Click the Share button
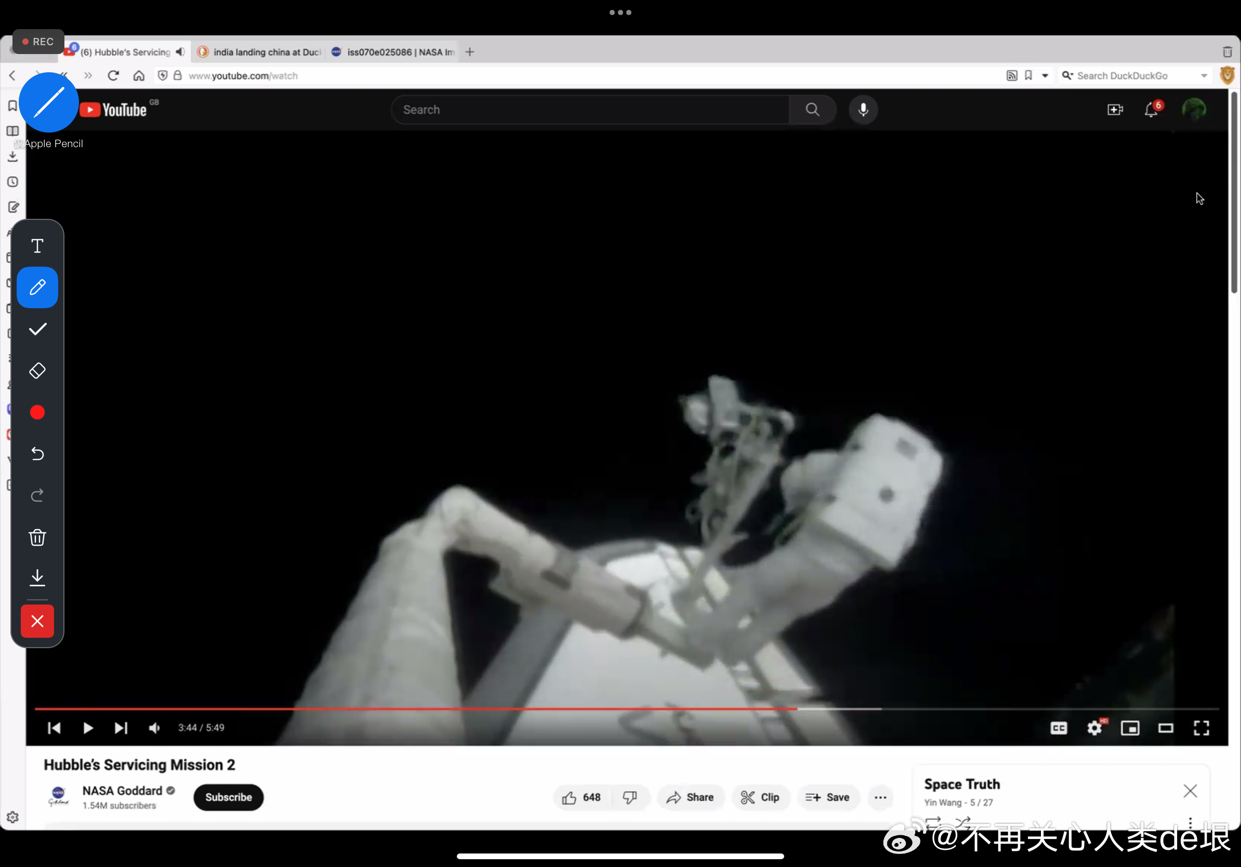Image resolution: width=1241 pixels, height=867 pixels. coord(690,797)
